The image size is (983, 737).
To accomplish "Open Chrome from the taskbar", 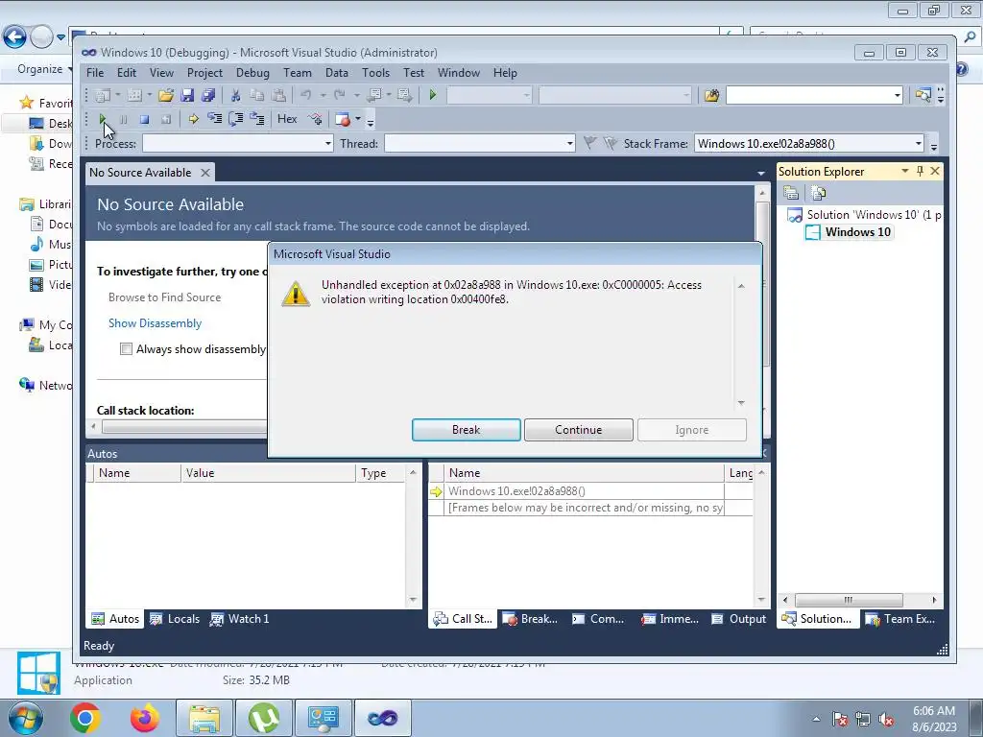I will [85, 718].
